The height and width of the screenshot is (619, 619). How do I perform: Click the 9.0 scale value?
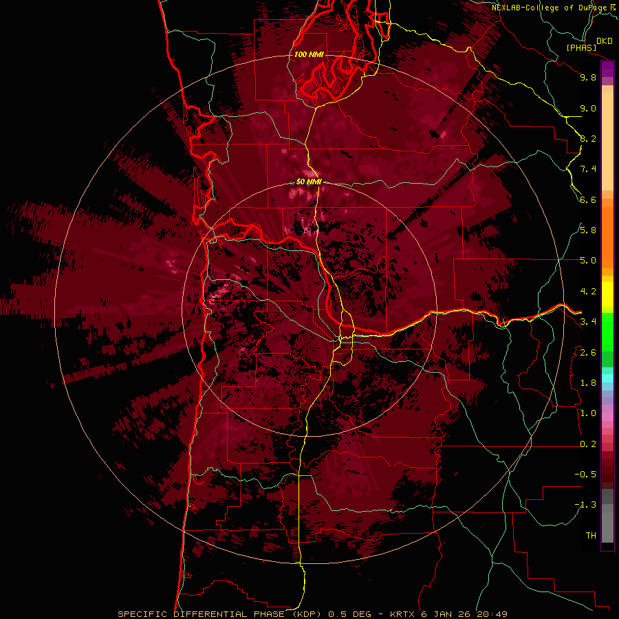(x=588, y=108)
